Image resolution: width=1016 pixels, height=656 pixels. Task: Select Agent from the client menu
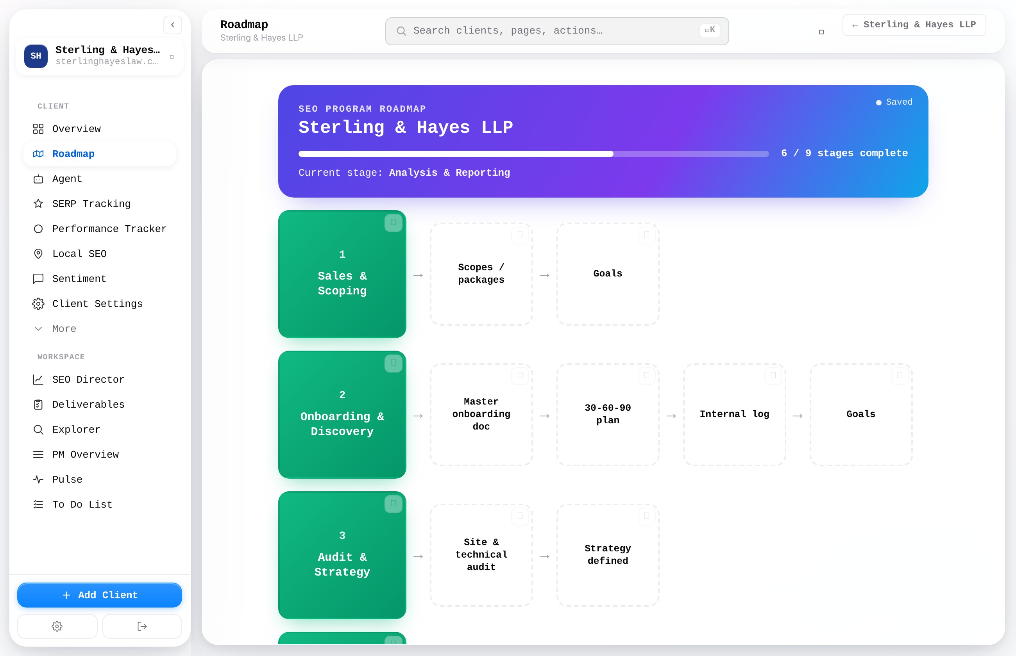click(100, 179)
